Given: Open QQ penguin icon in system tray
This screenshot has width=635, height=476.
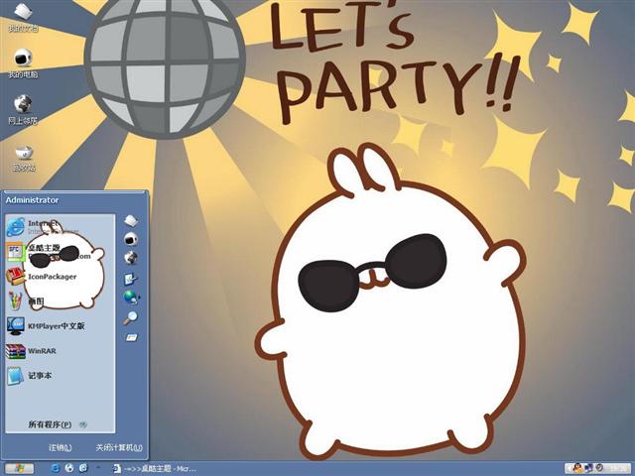Looking at the screenshot, I should tap(578, 469).
